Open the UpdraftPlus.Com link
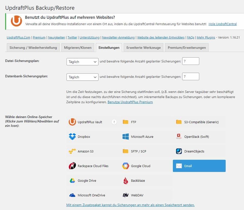244x210 pixels. pos(18,37)
